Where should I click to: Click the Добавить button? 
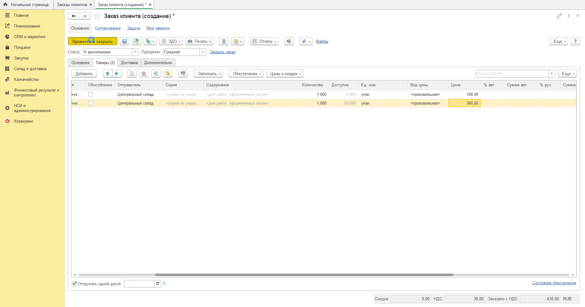[x=84, y=74]
